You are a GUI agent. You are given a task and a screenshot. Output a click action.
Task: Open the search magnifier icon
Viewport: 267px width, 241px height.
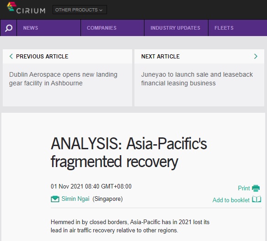(9, 28)
